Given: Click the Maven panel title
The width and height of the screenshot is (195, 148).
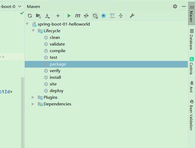Looking at the screenshot, I should pos(34,7).
